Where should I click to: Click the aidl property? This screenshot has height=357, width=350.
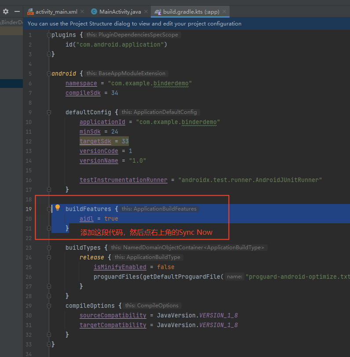tap(87, 219)
